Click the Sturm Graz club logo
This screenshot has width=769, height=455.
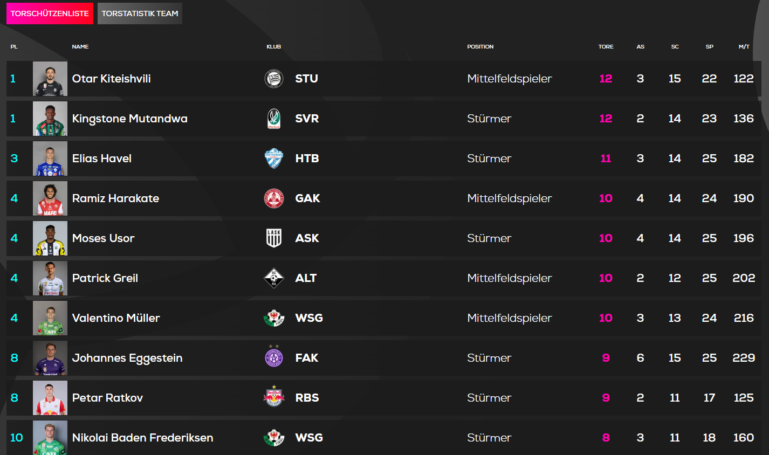point(274,79)
